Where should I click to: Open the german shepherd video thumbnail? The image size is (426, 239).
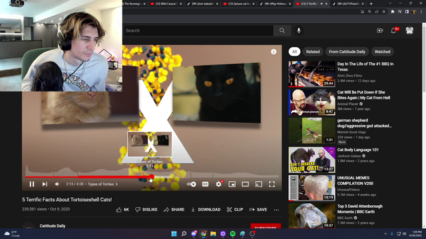tap(312, 130)
